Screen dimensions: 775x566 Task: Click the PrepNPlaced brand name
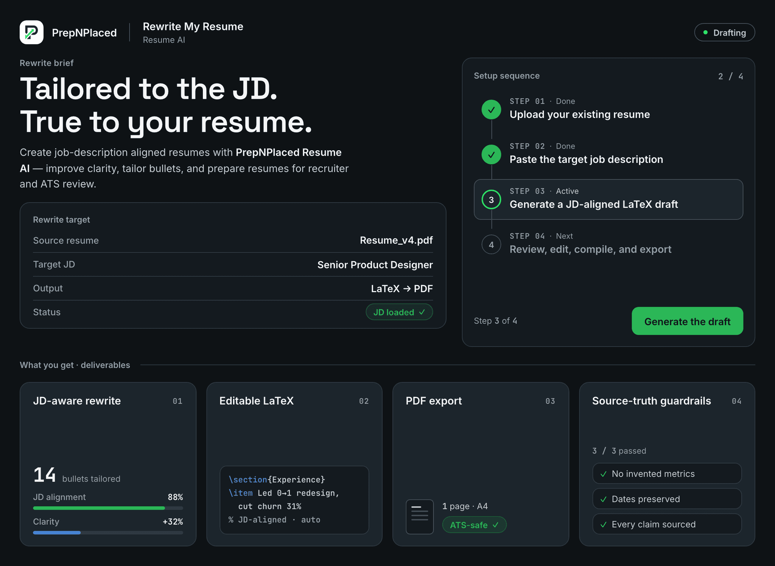click(x=84, y=33)
